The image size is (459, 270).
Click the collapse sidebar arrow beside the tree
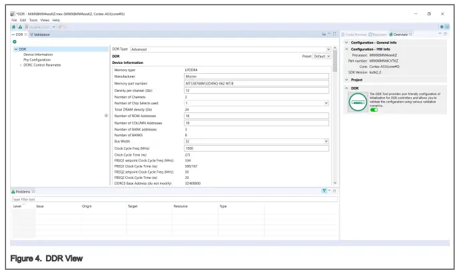tap(107, 115)
